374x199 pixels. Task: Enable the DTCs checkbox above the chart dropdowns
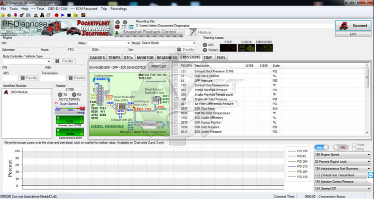coord(354,149)
